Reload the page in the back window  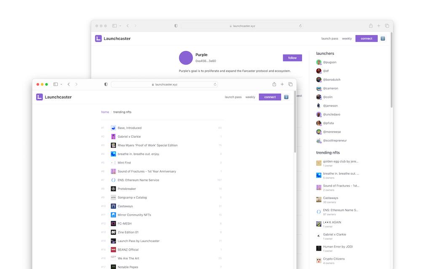tap(301, 26)
